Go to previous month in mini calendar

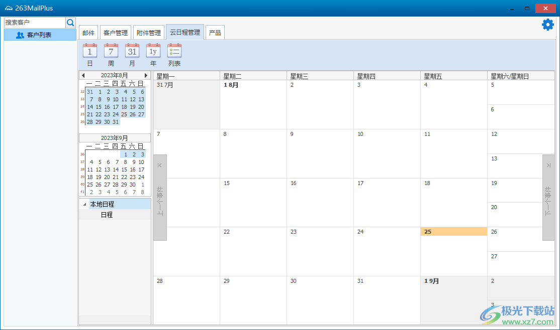point(83,75)
